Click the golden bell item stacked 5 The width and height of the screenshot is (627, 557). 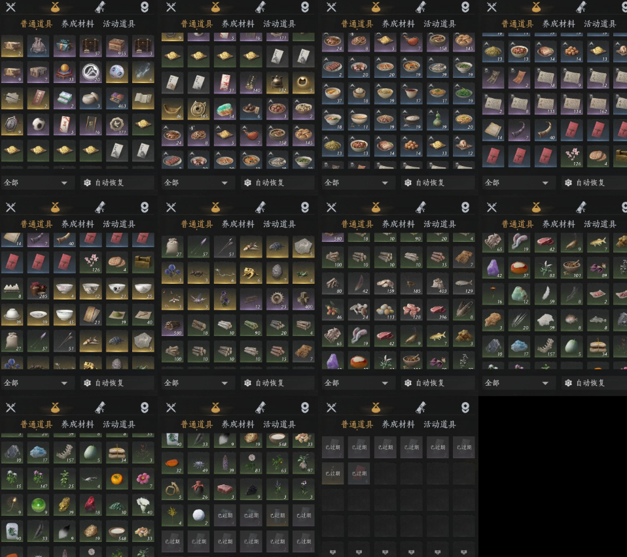[x=304, y=82]
